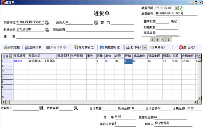Click the tax amount cell 9.86
203x128 pixels.
pos(177,61)
